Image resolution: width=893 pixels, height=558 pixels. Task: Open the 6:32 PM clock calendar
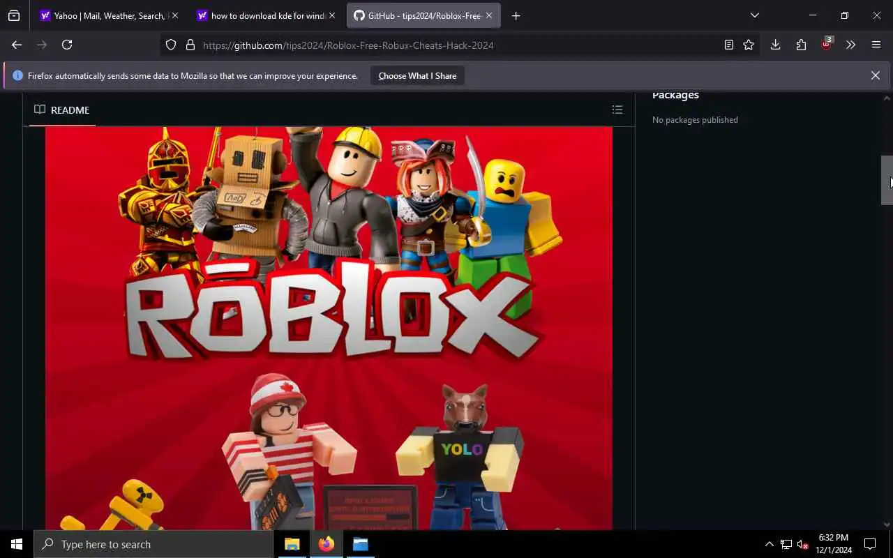point(834,544)
